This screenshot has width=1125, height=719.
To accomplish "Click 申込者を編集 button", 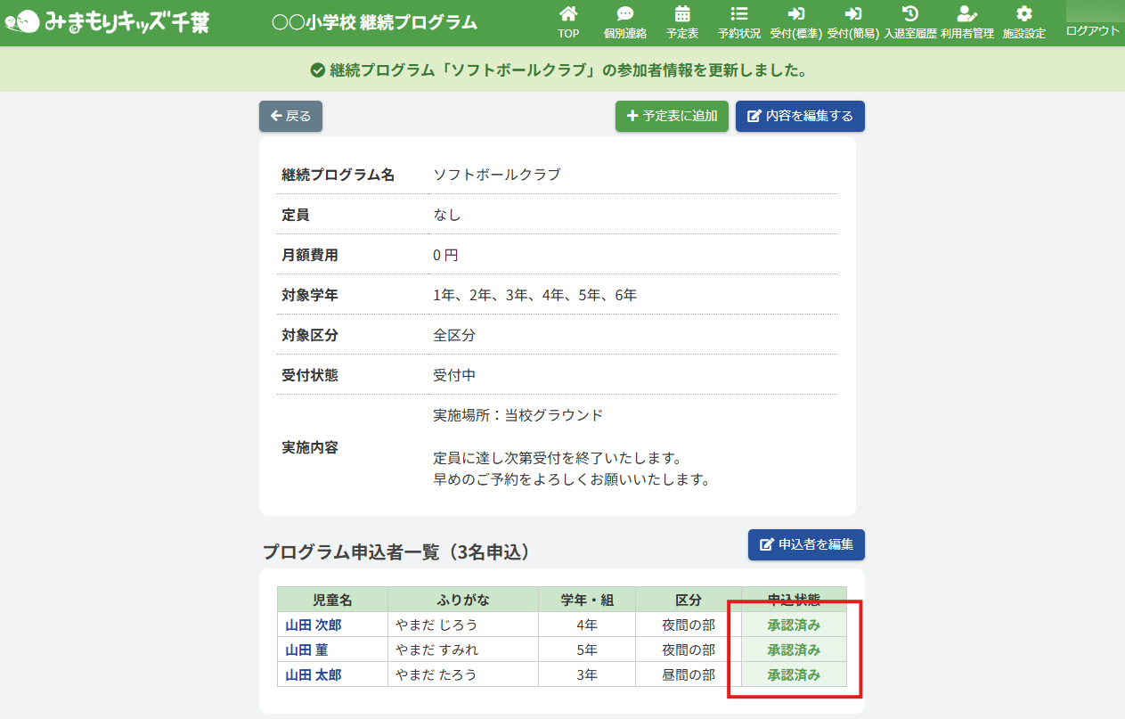I will tap(806, 544).
